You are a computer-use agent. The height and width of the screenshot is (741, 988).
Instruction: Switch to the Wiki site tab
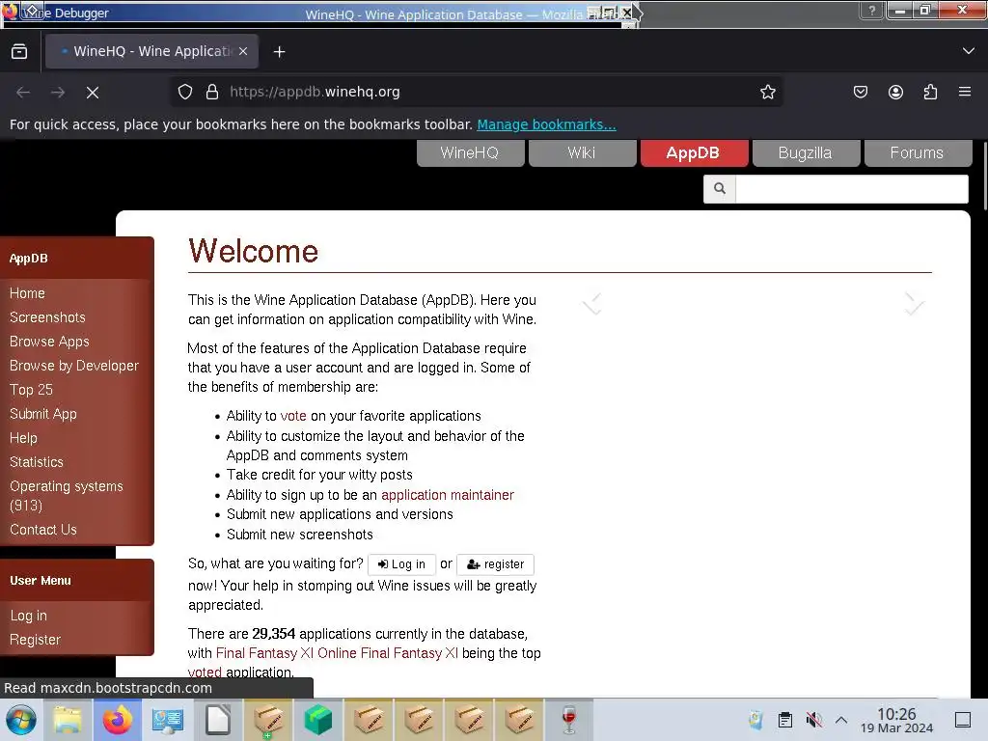point(582,153)
